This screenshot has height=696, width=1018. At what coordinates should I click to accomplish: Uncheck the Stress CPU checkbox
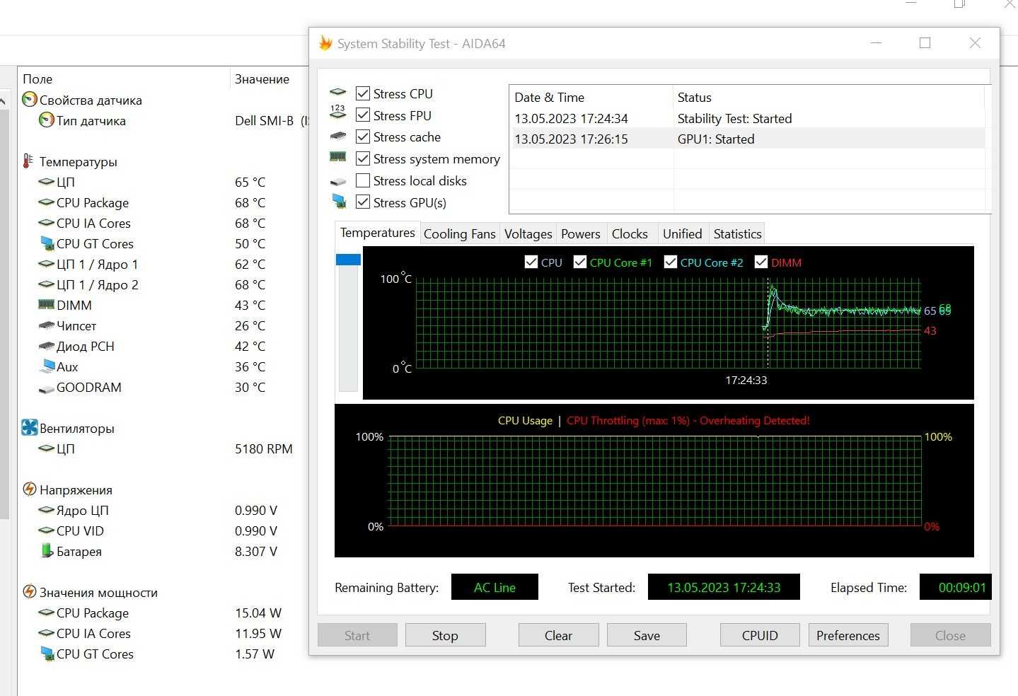[x=363, y=93]
